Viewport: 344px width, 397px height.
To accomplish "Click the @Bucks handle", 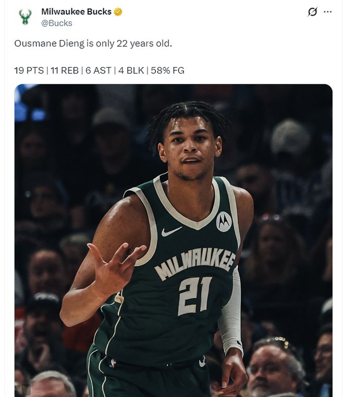I will [57, 23].
